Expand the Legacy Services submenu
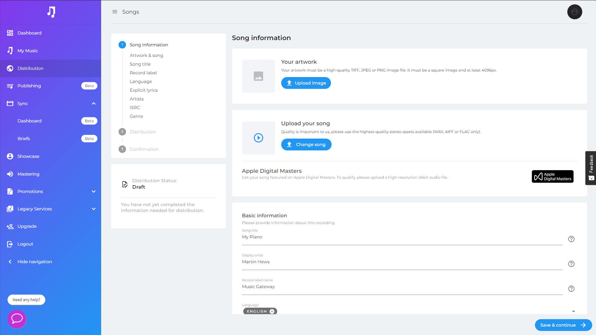The height and width of the screenshot is (335, 596). 93,209
